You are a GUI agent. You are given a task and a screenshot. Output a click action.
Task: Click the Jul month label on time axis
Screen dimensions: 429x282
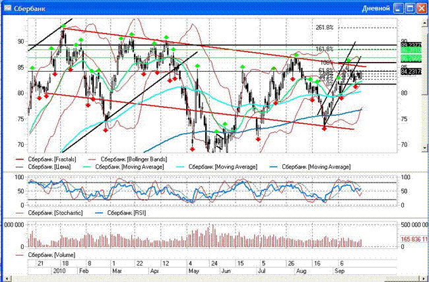coord(262,271)
